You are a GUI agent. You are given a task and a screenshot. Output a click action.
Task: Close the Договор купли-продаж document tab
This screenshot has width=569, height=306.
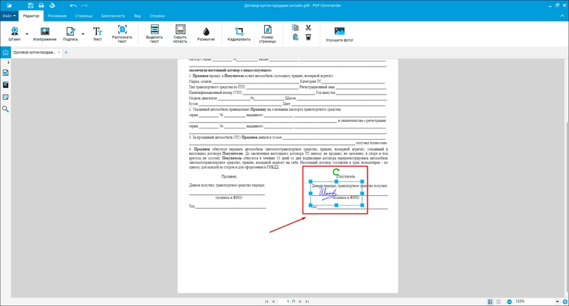(x=59, y=52)
